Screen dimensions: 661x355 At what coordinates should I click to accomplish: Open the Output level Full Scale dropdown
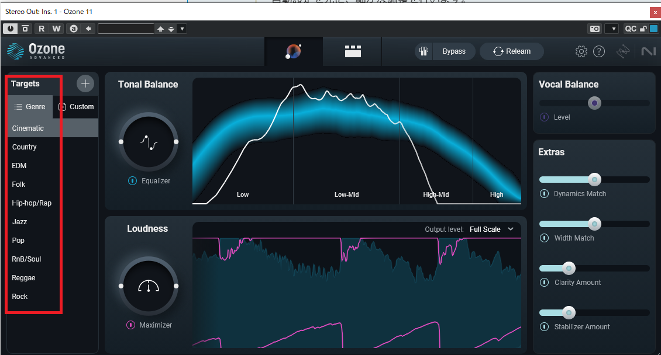[x=491, y=229]
